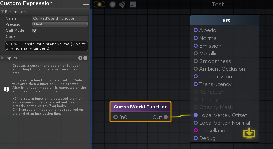The width and height of the screenshot is (273, 149).
Task: Click the Normal input port
Action: click(x=196, y=38)
